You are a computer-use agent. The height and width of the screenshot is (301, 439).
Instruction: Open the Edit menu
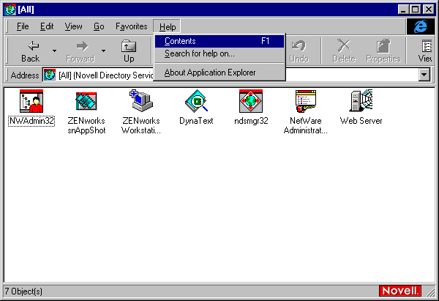47,26
